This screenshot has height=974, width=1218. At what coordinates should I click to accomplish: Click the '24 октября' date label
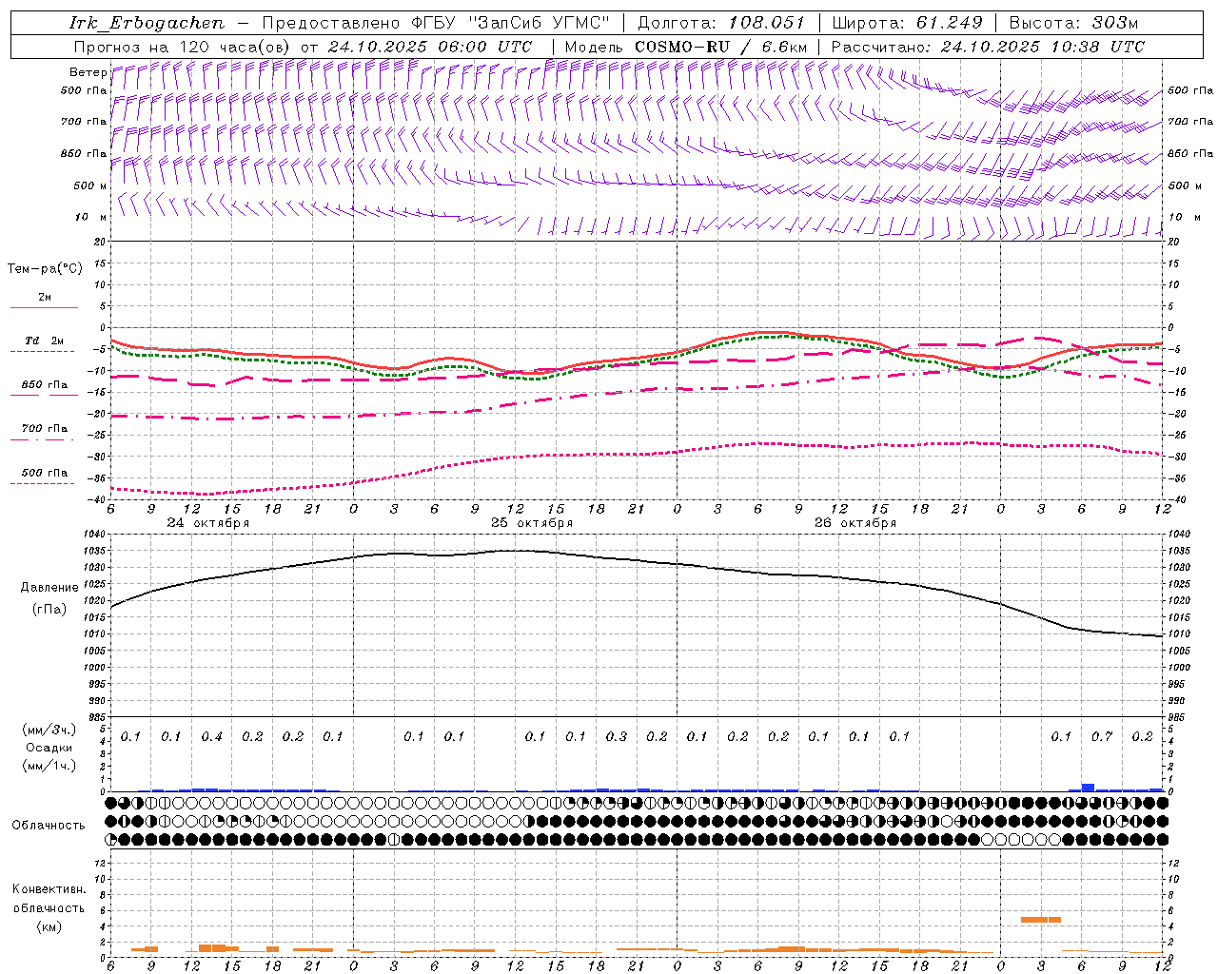[x=208, y=523]
